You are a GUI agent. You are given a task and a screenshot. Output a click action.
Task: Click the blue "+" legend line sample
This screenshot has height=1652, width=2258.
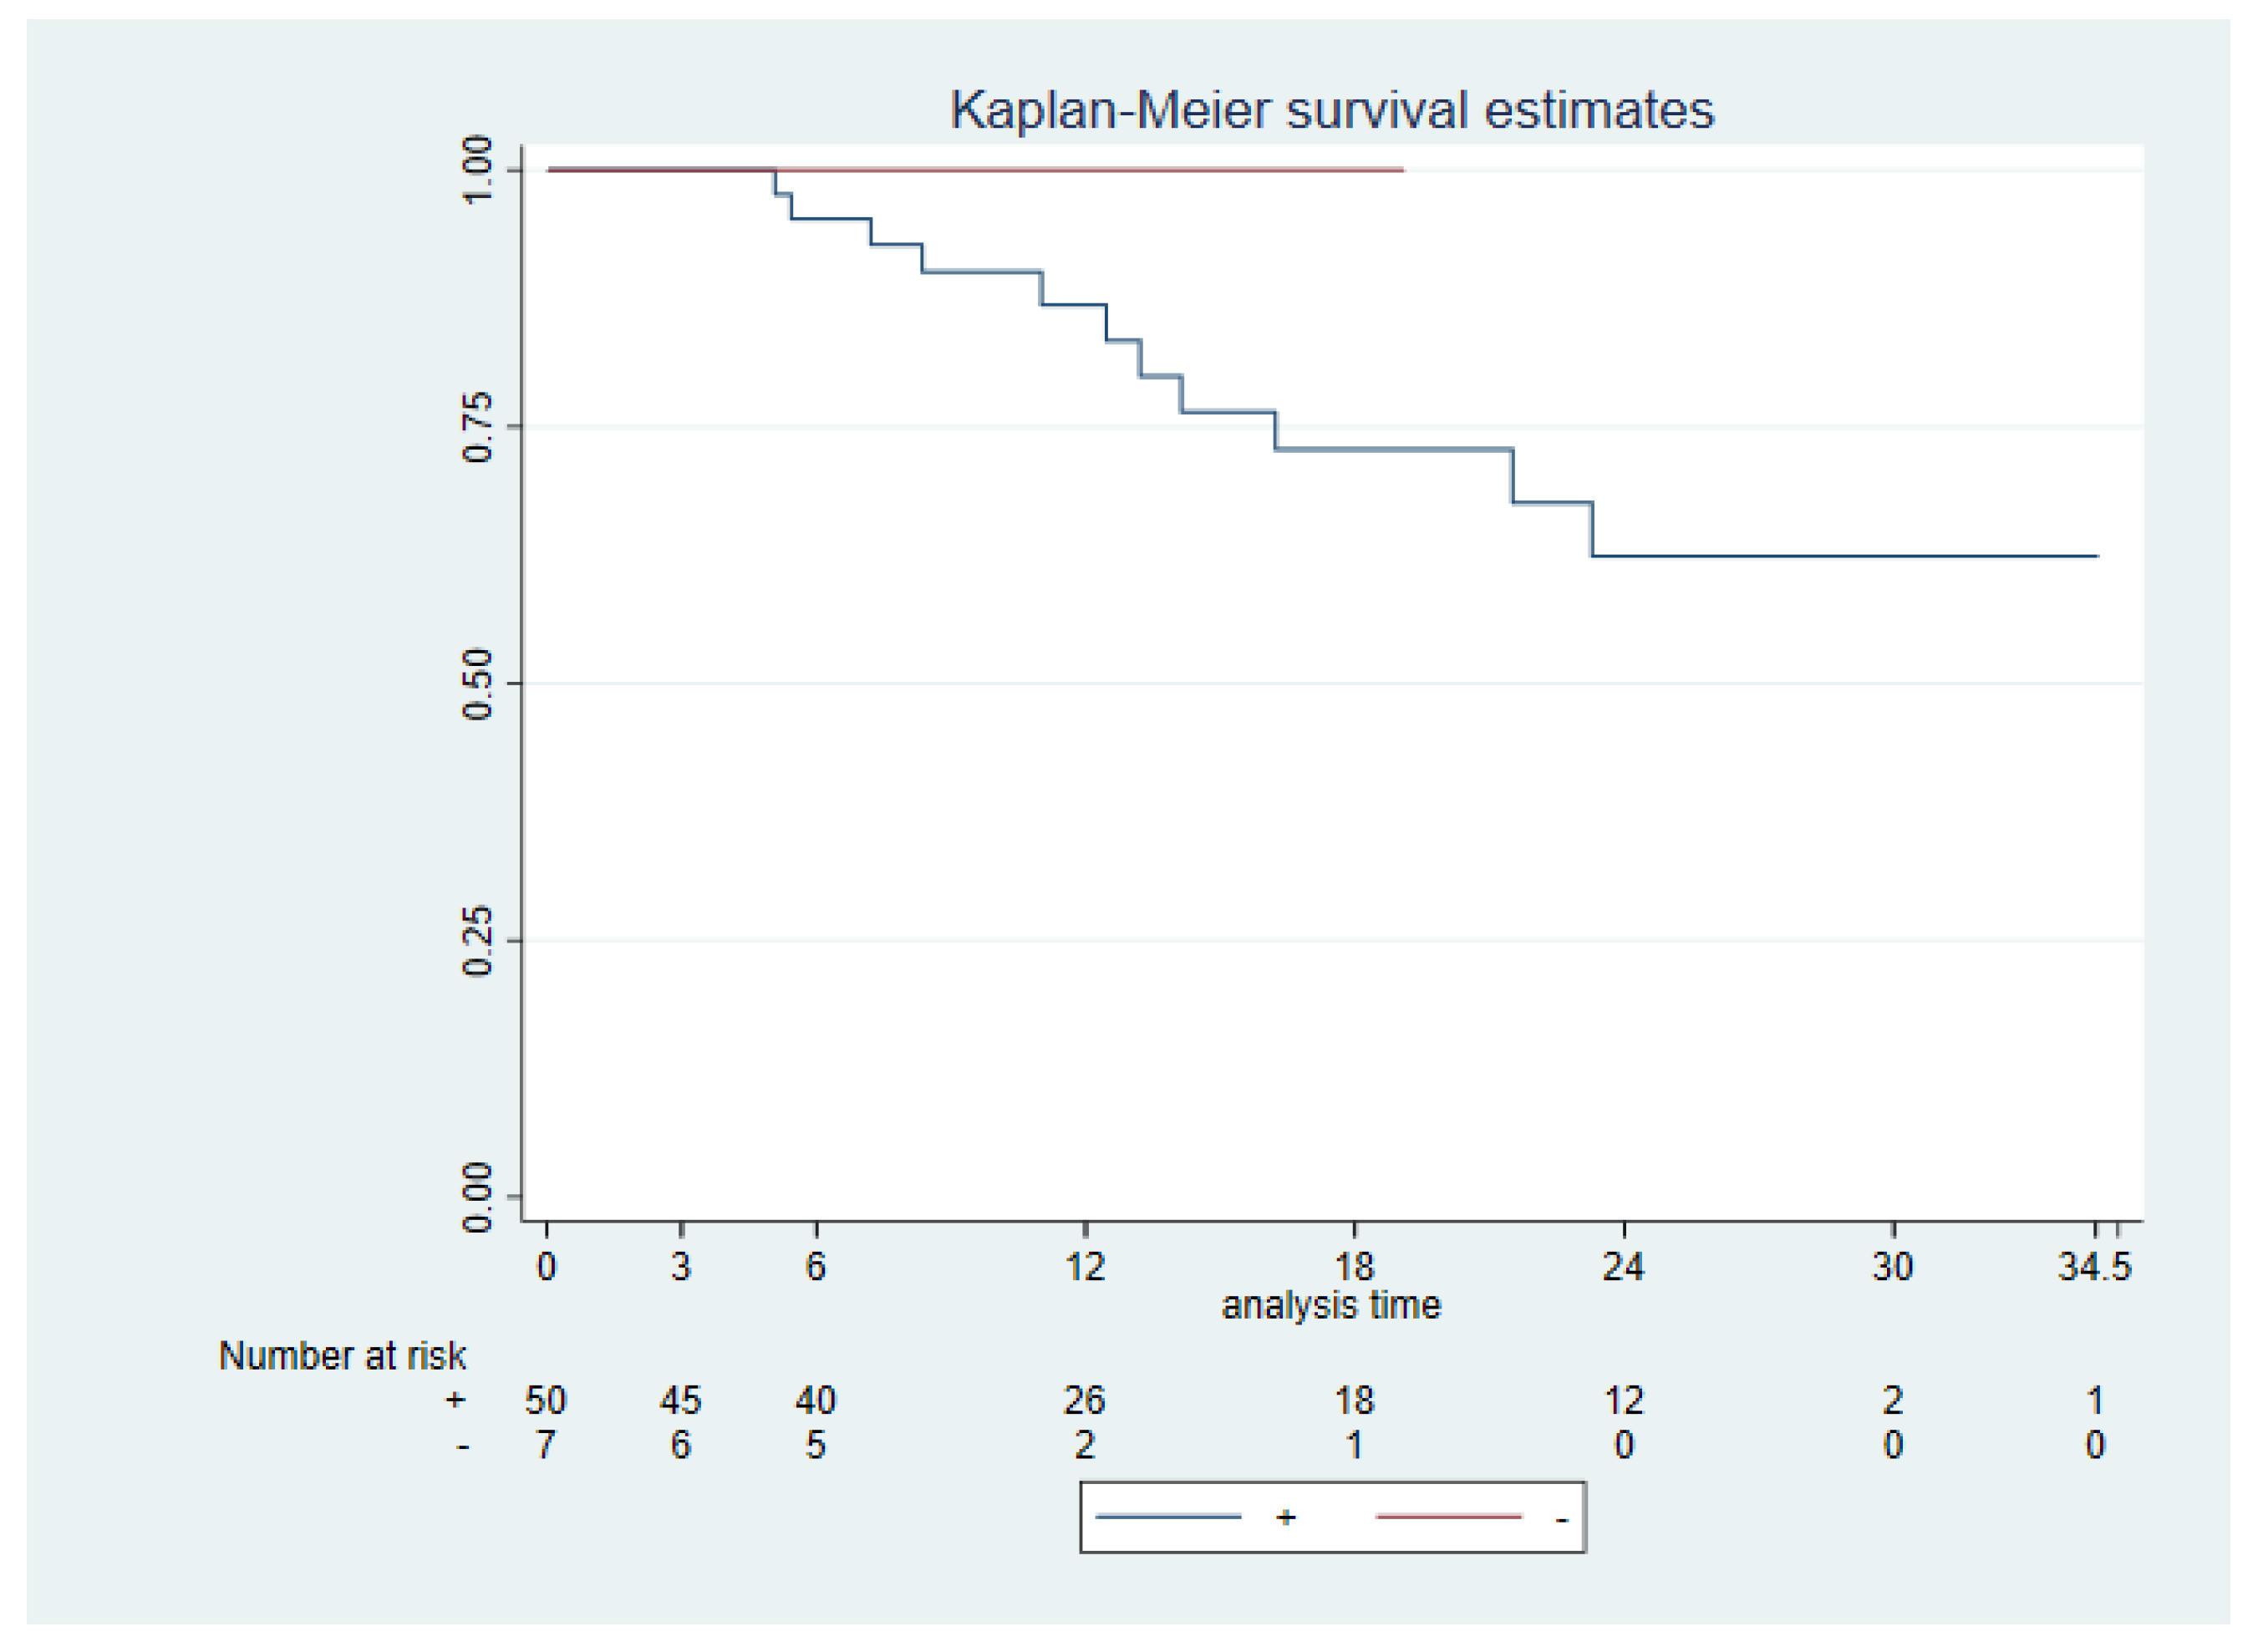[x=1168, y=1517]
